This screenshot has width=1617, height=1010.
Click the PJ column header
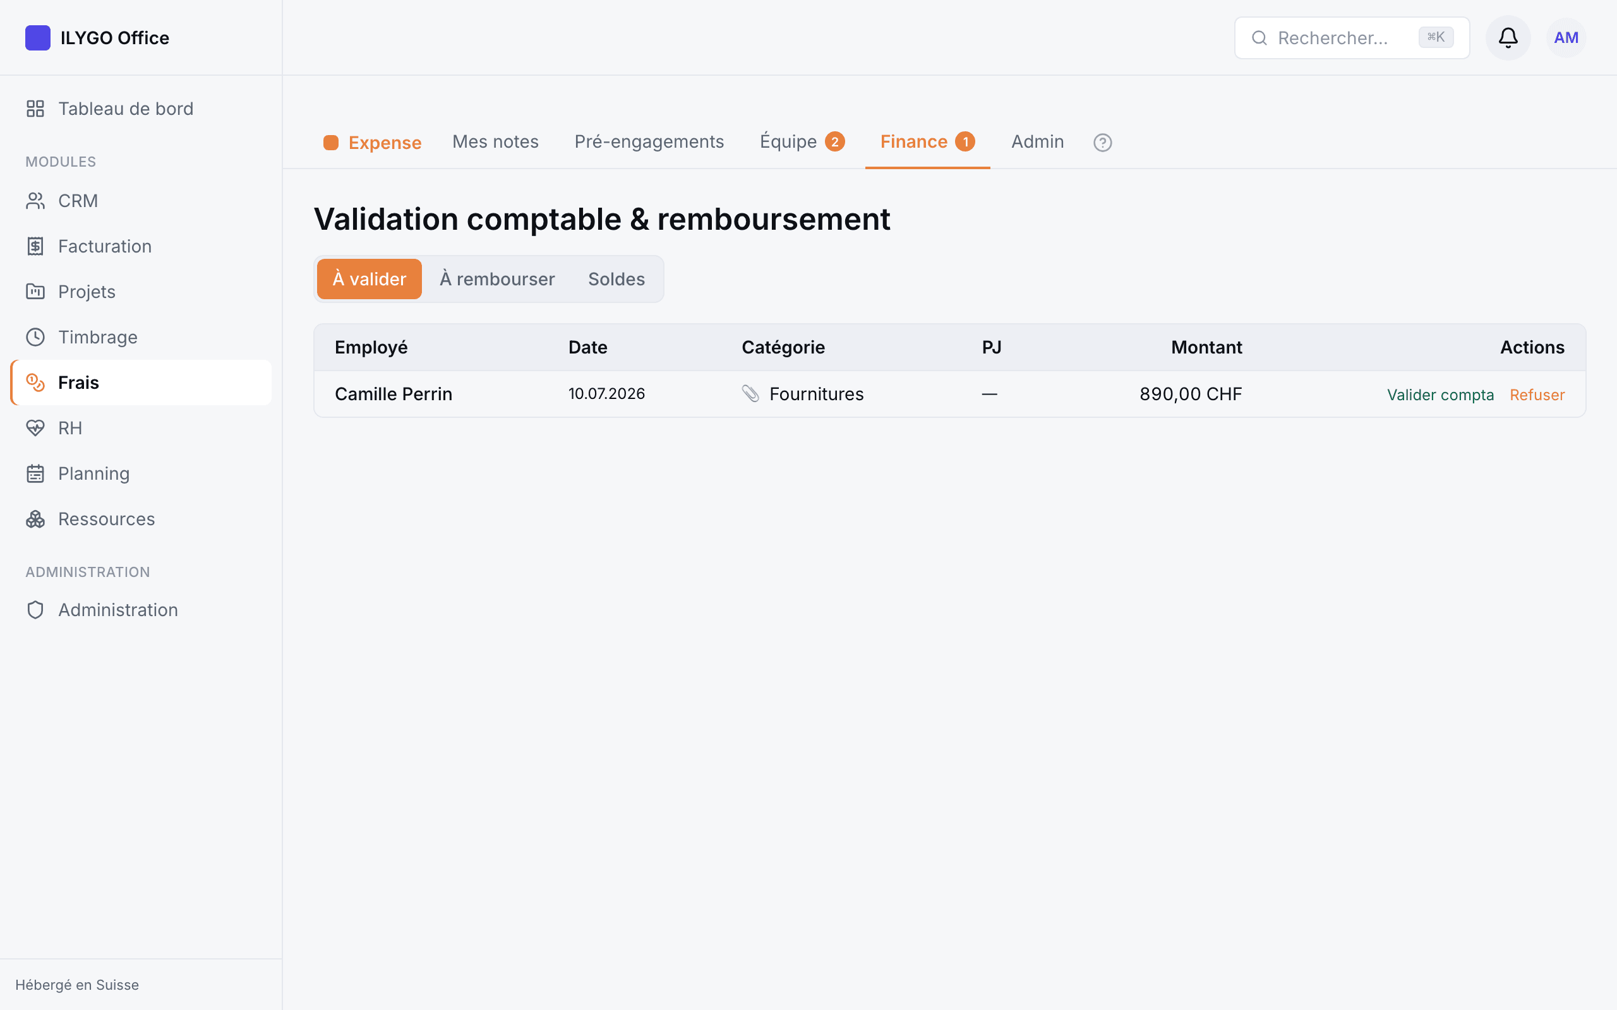(x=991, y=347)
